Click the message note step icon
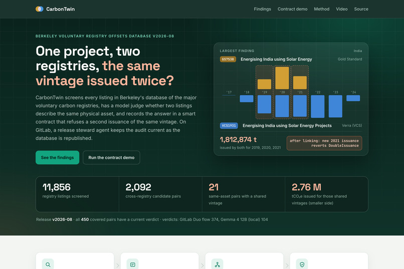The width and height of the screenshot is (404, 269). click(133, 264)
